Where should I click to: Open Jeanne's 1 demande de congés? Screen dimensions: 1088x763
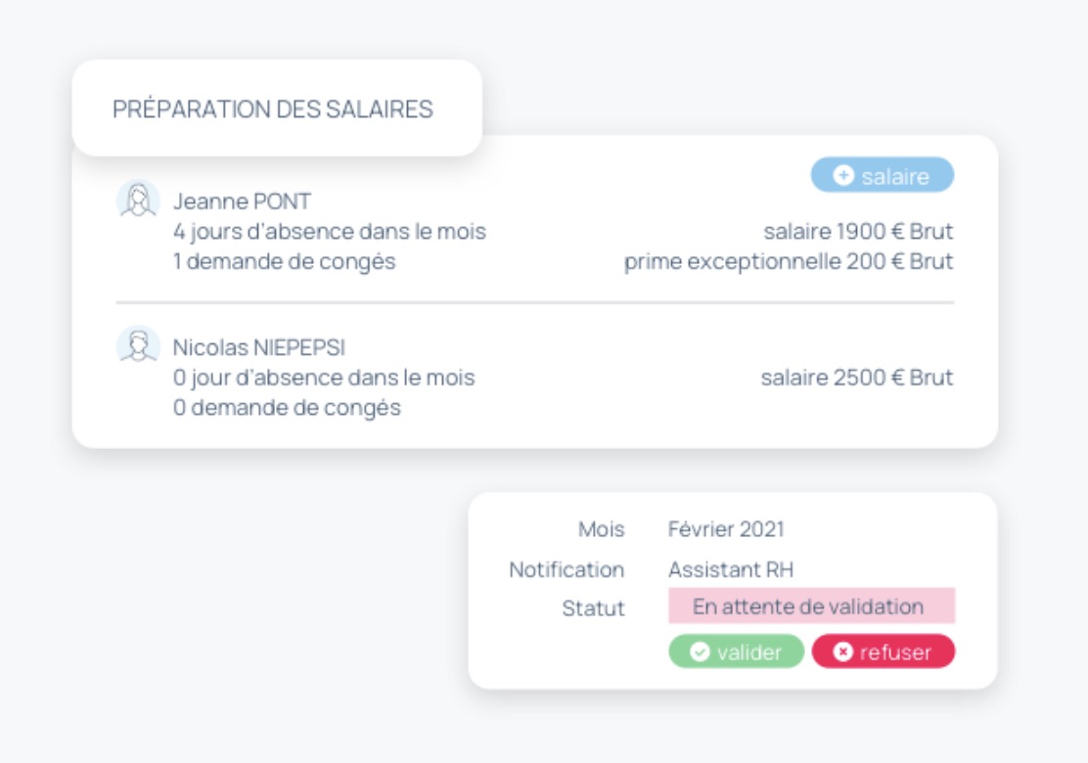pyautogui.click(x=285, y=261)
